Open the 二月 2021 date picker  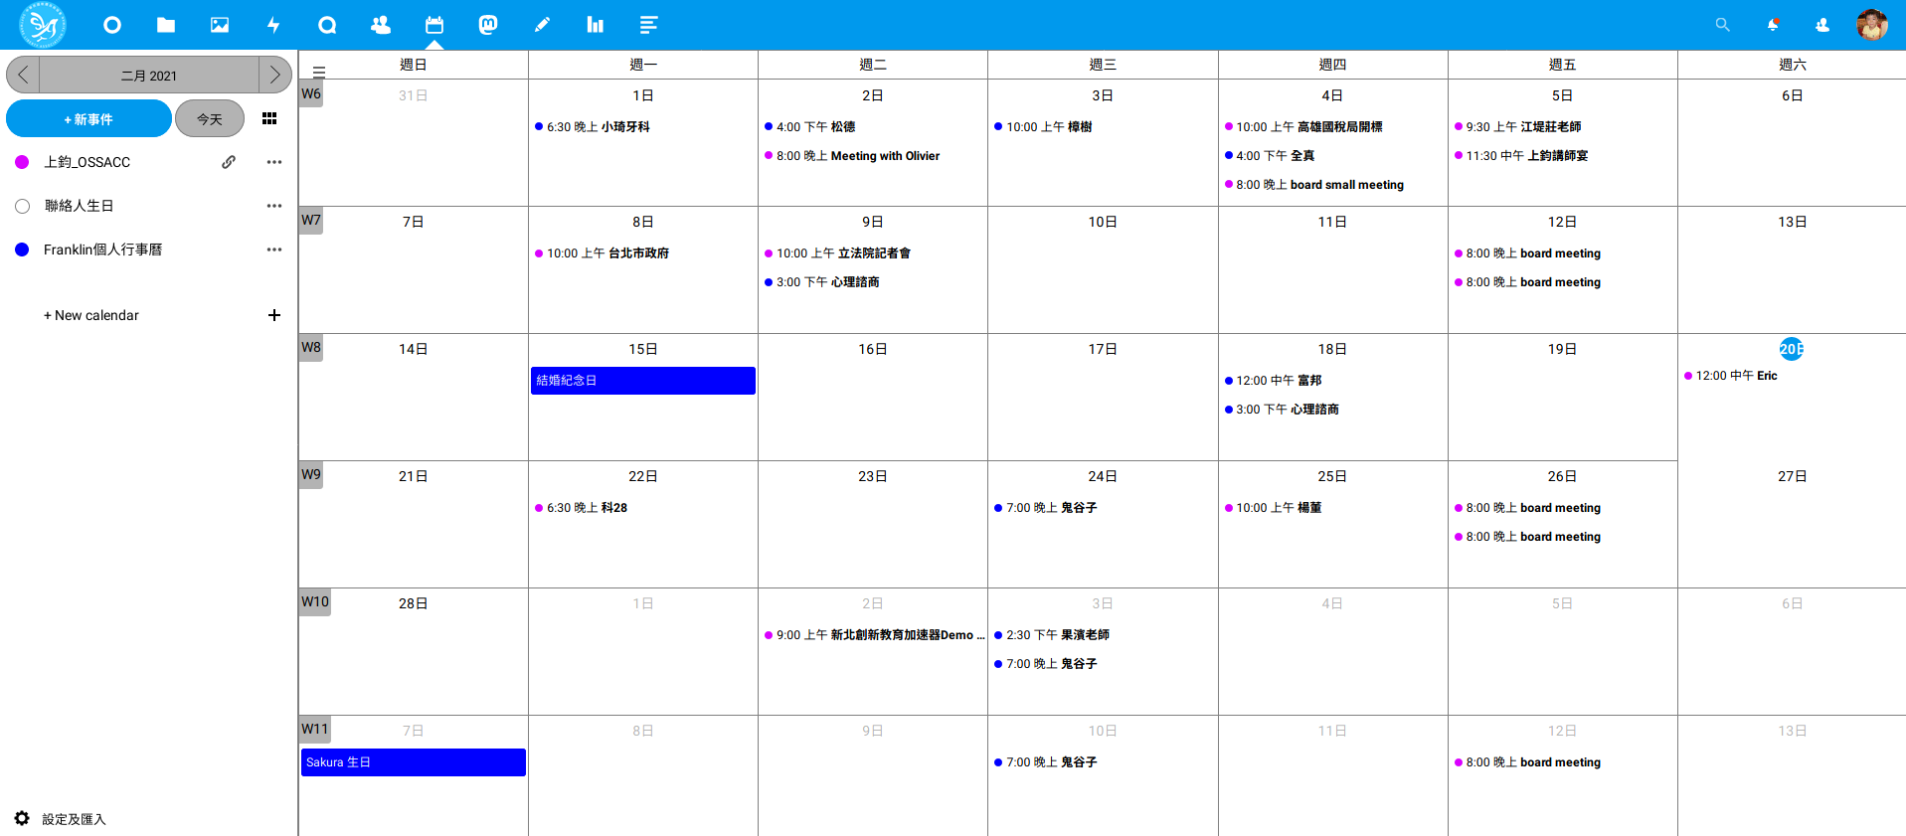149,75
